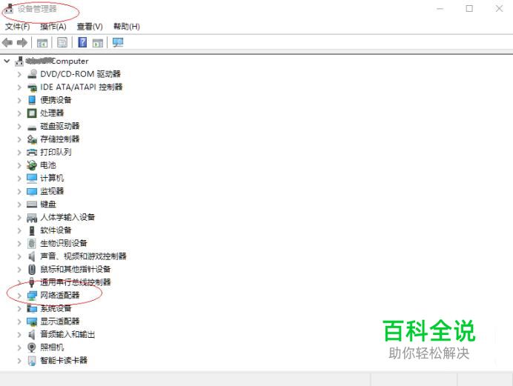Toggle the console tree toolbar icon
Screen dimensions: 513x386
pos(42,42)
